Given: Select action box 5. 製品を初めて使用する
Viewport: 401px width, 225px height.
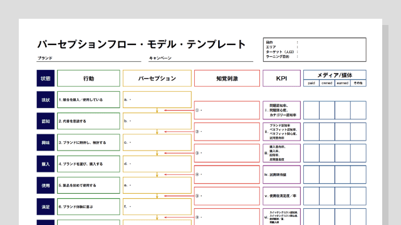Looking at the screenshot, I should pos(88,186).
